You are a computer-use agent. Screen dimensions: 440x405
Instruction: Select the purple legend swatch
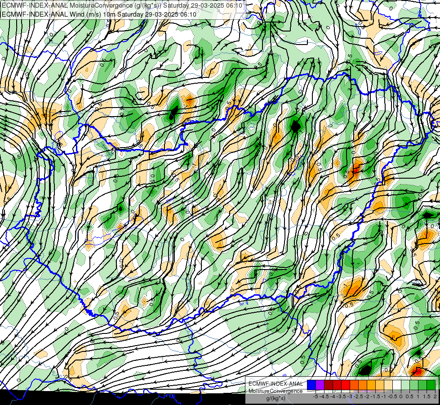[320, 385]
